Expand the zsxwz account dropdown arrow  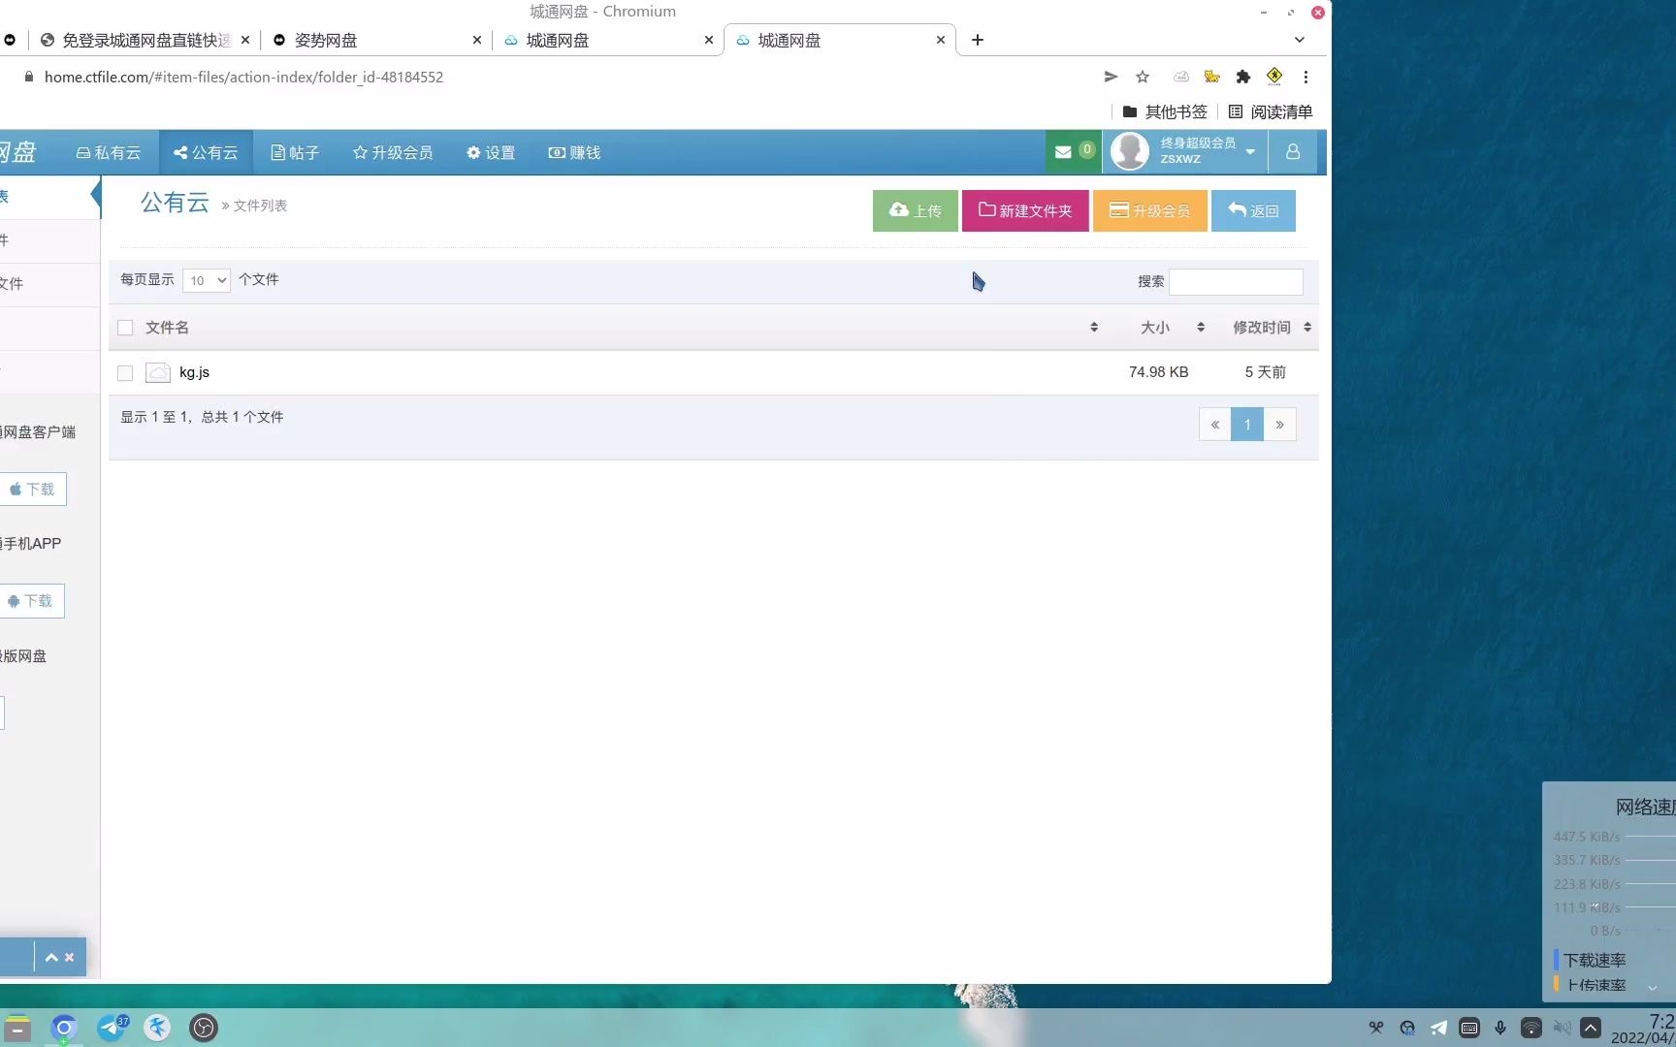click(1250, 152)
